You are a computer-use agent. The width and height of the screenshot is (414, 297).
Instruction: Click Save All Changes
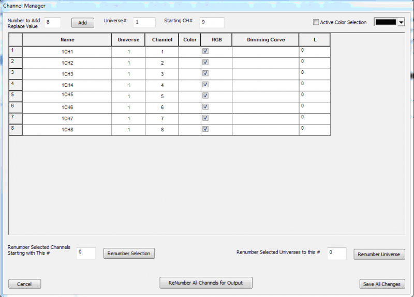[382, 284]
